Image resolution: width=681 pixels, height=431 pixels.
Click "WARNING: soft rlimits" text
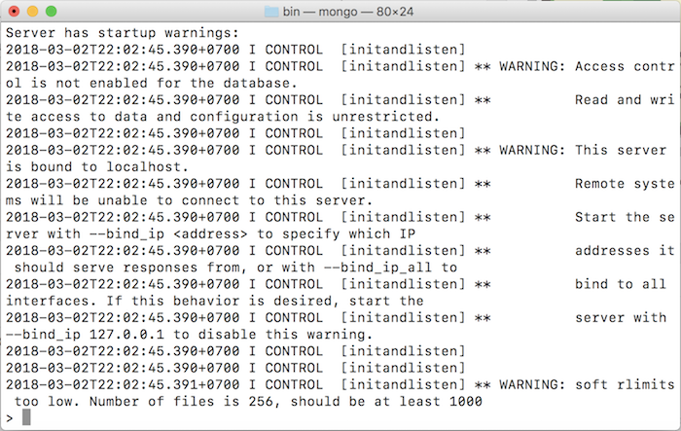point(587,384)
